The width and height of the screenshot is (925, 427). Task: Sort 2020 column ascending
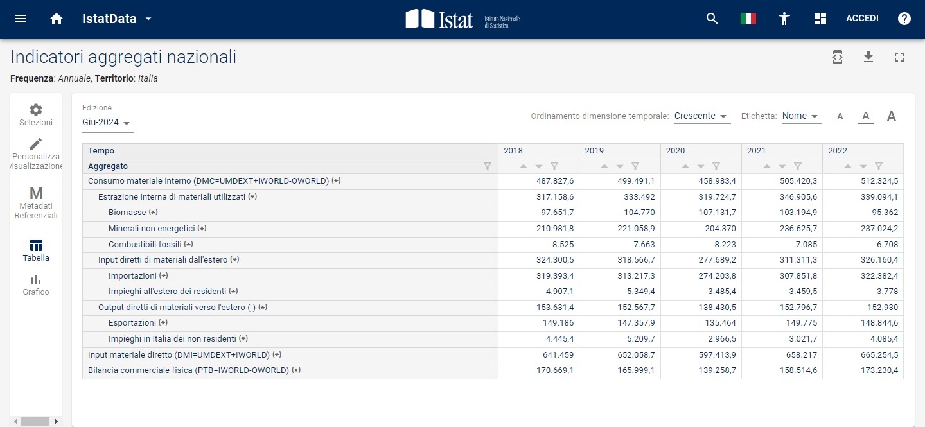tap(685, 166)
